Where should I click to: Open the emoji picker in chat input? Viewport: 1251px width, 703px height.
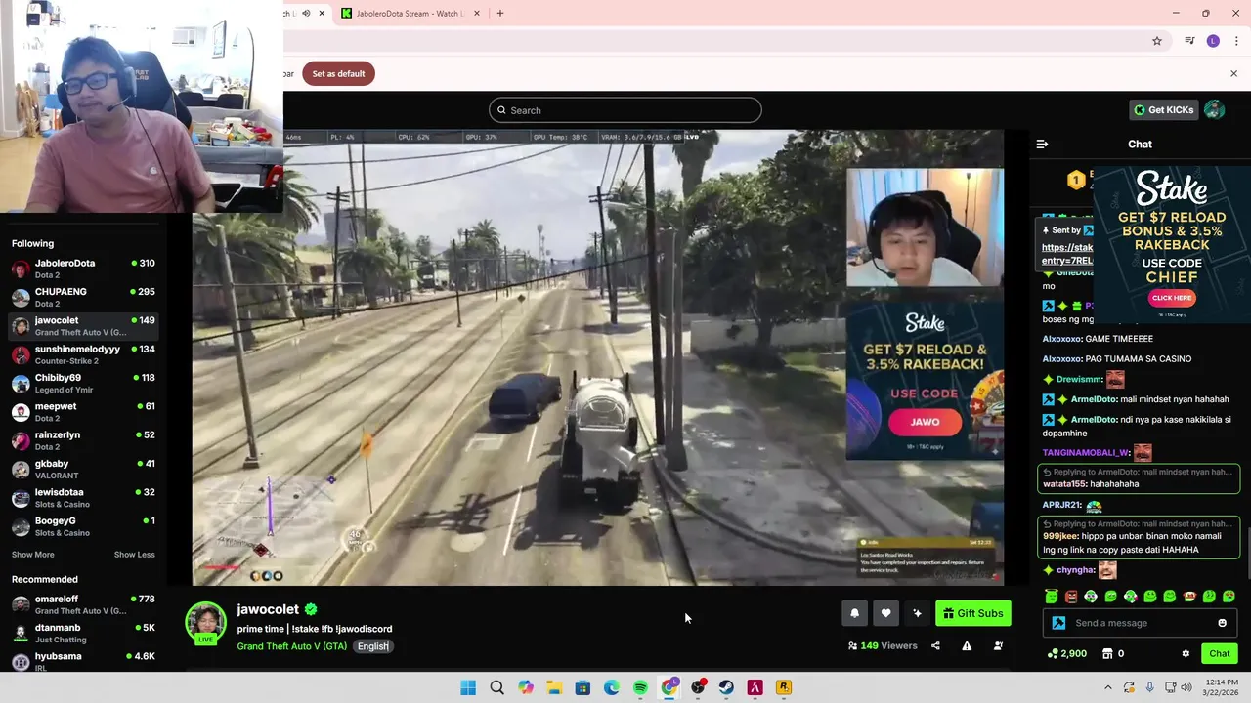point(1222,623)
